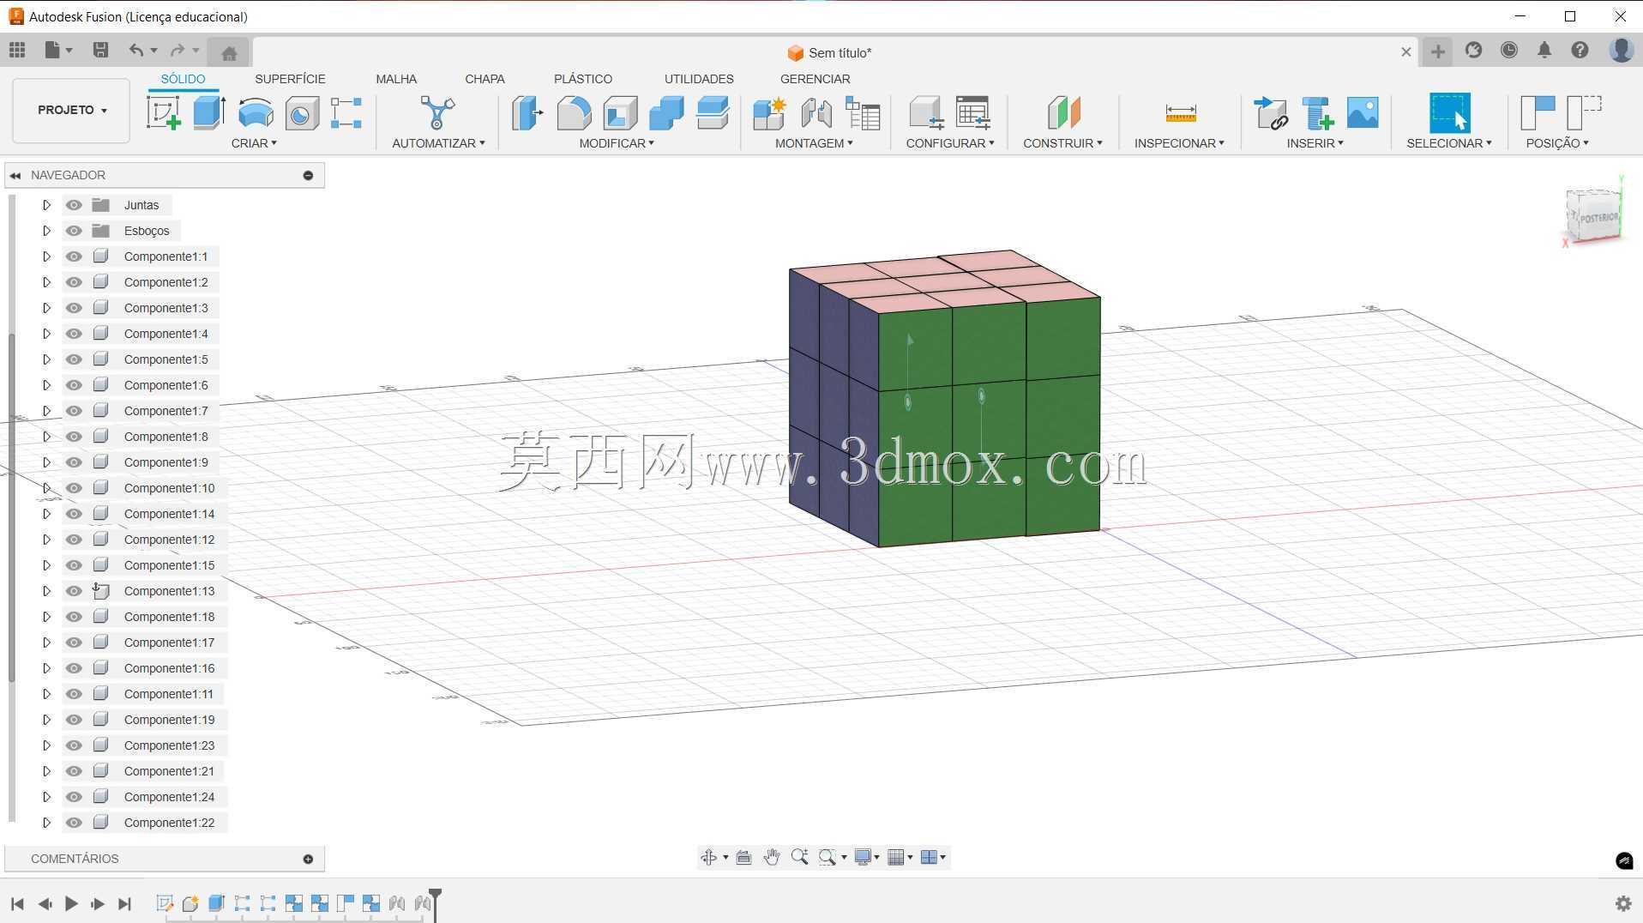Switch to the MALHA tab
Viewport: 1643px width, 923px height.
(396, 79)
